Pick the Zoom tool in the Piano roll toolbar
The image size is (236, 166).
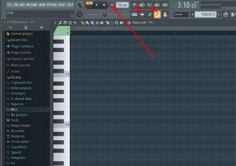click(116, 22)
